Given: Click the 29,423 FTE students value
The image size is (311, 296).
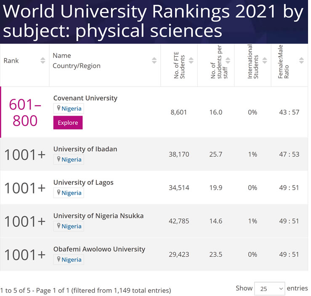Looking at the screenshot, I should point(179,254).
